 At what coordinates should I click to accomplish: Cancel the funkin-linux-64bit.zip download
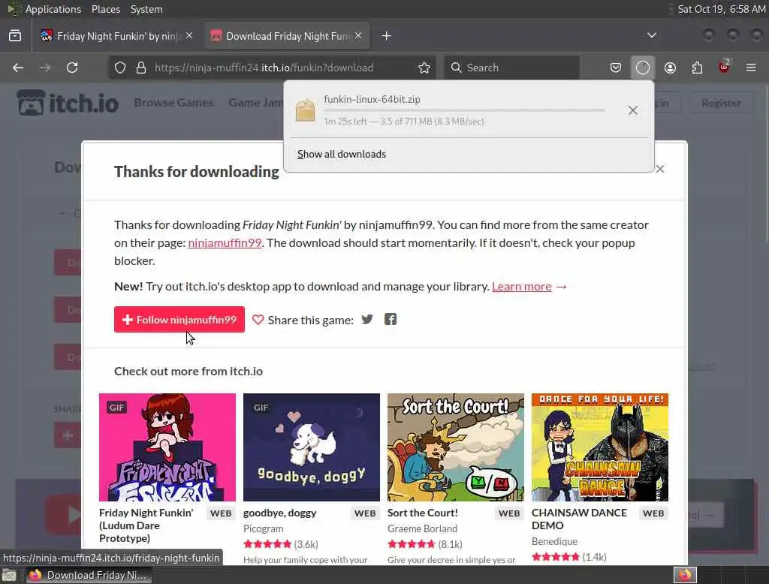click(x=632, y=110)
